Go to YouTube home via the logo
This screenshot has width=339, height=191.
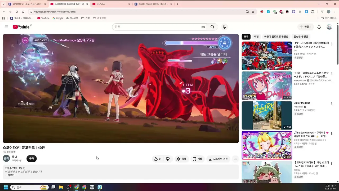(21, 27)
